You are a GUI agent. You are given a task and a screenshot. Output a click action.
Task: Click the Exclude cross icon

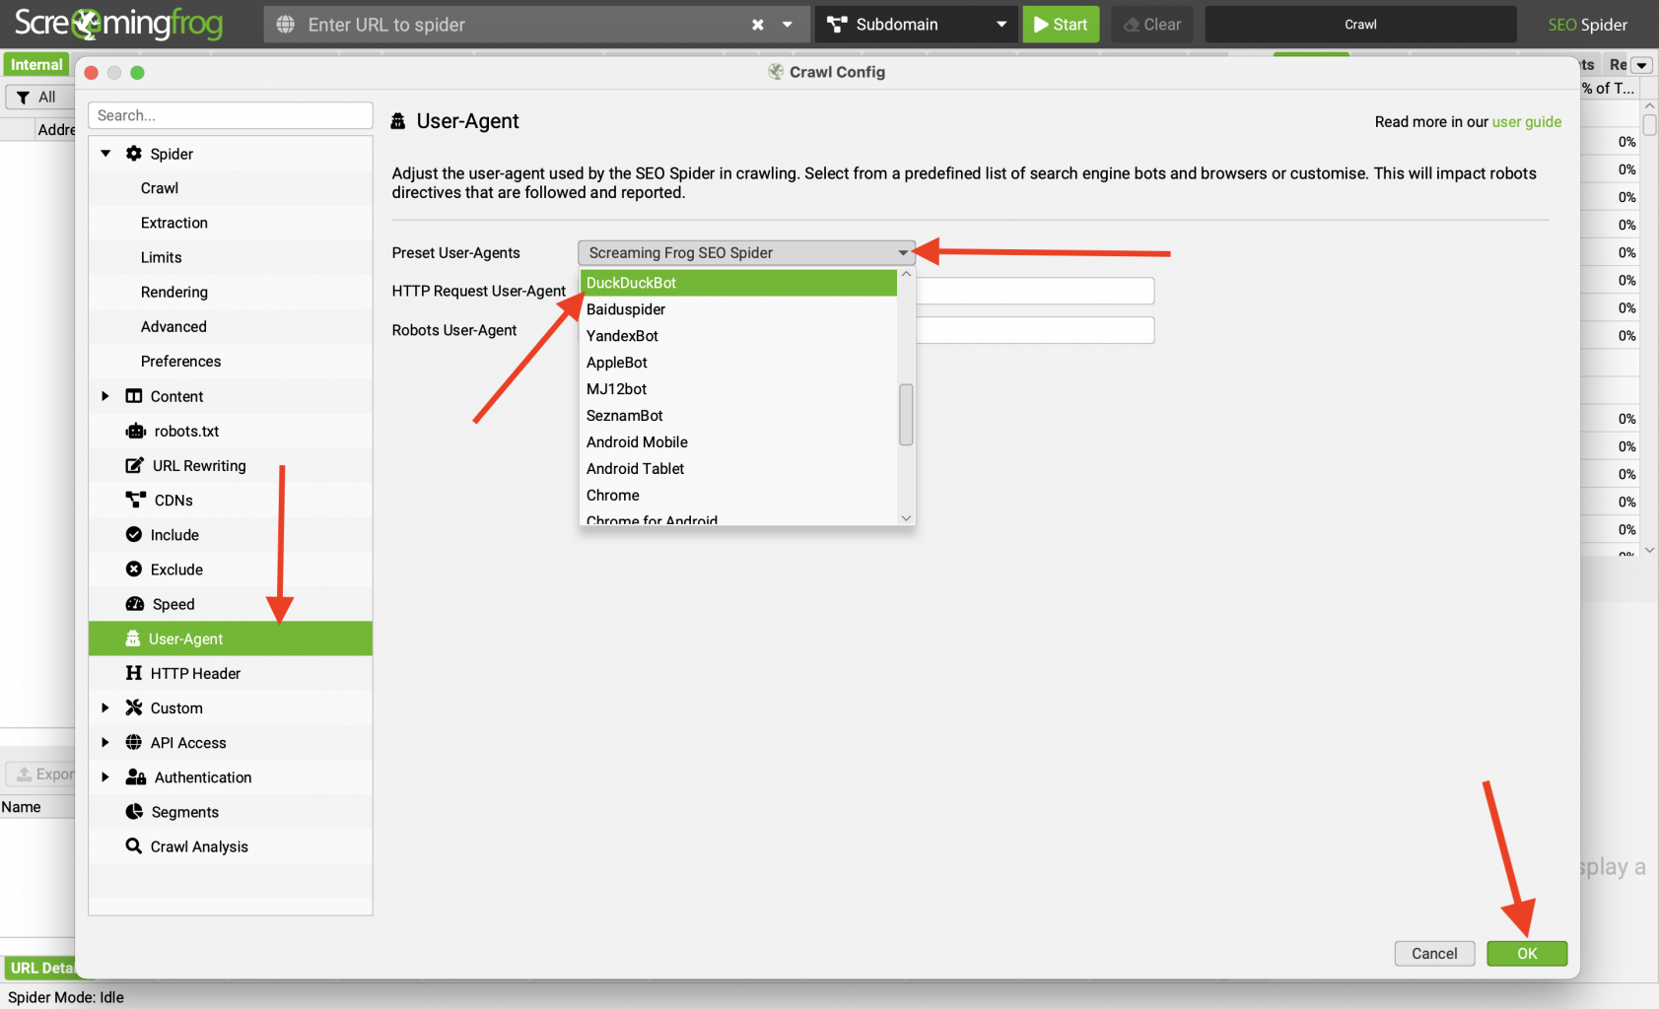coord(134,569)
